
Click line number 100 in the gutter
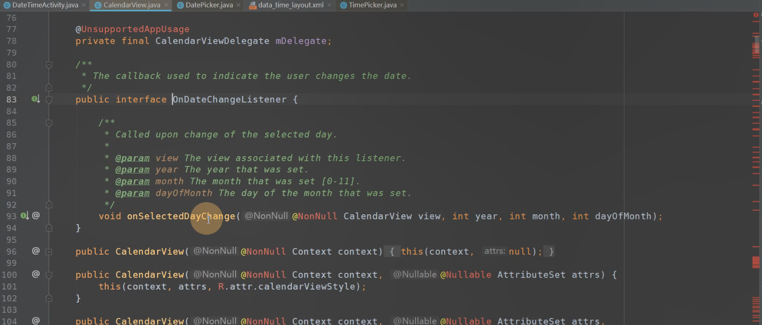(9, 274)
